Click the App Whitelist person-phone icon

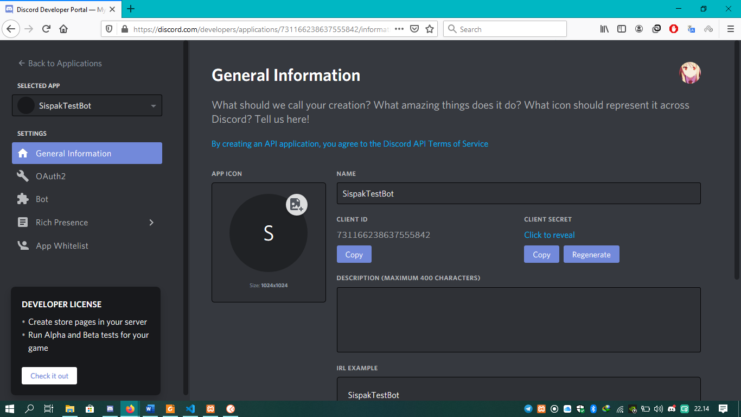pos(23,245)
